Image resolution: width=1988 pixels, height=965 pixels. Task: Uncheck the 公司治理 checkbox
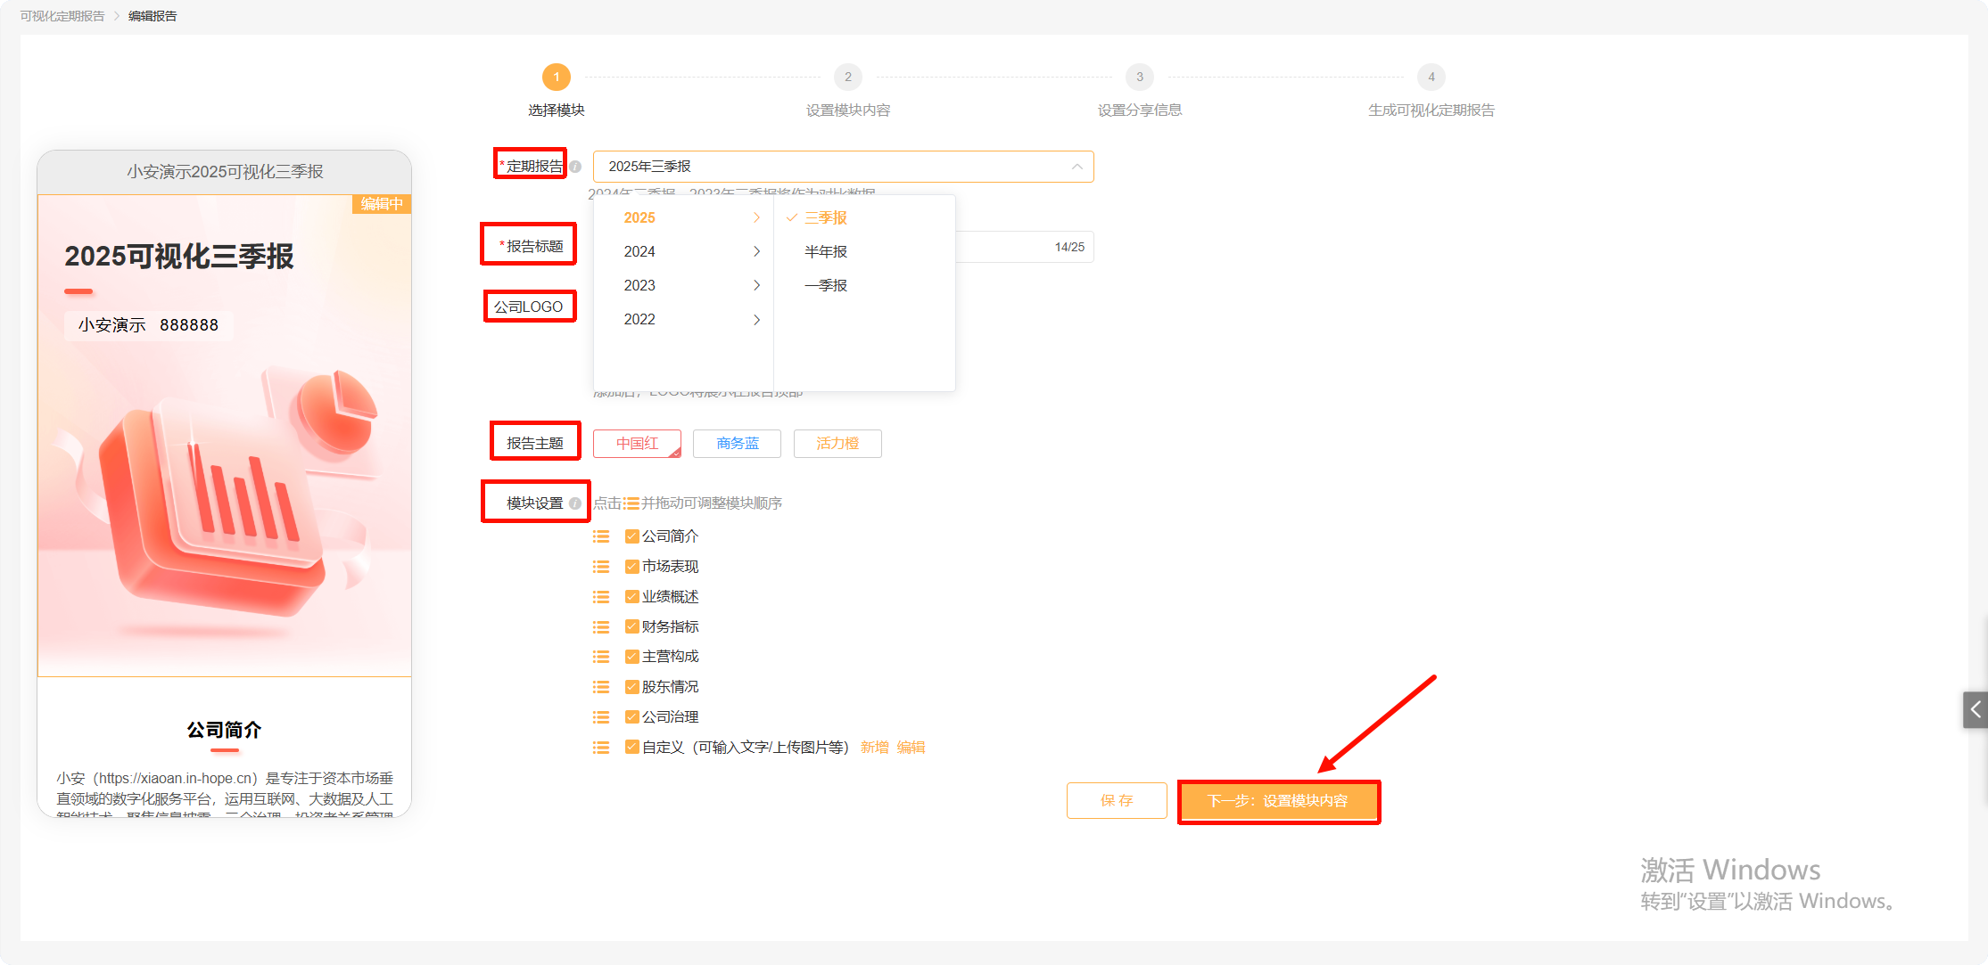(631, 717)
